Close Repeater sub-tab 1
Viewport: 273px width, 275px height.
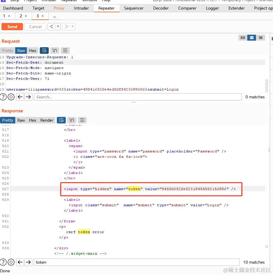pos(9,16)
